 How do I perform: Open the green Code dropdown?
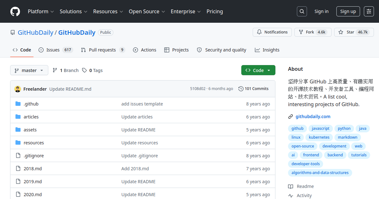(x=258, y=70)
